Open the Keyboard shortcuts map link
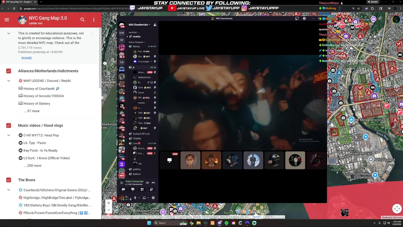Image resolution: width=403 pixels, height=227 pixels. coord(392,218)
